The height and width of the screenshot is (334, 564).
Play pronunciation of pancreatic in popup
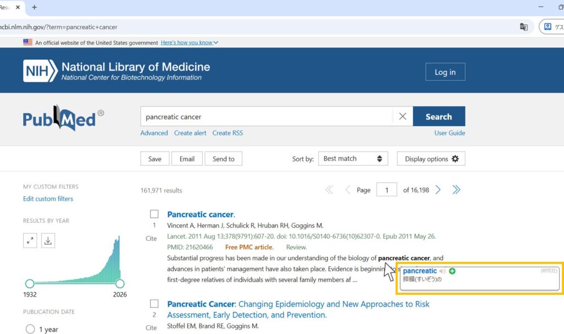(442, 271)
